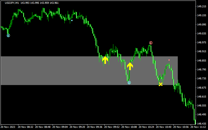
Task: Select the red circle marker at the swing high
Action: 151,43
